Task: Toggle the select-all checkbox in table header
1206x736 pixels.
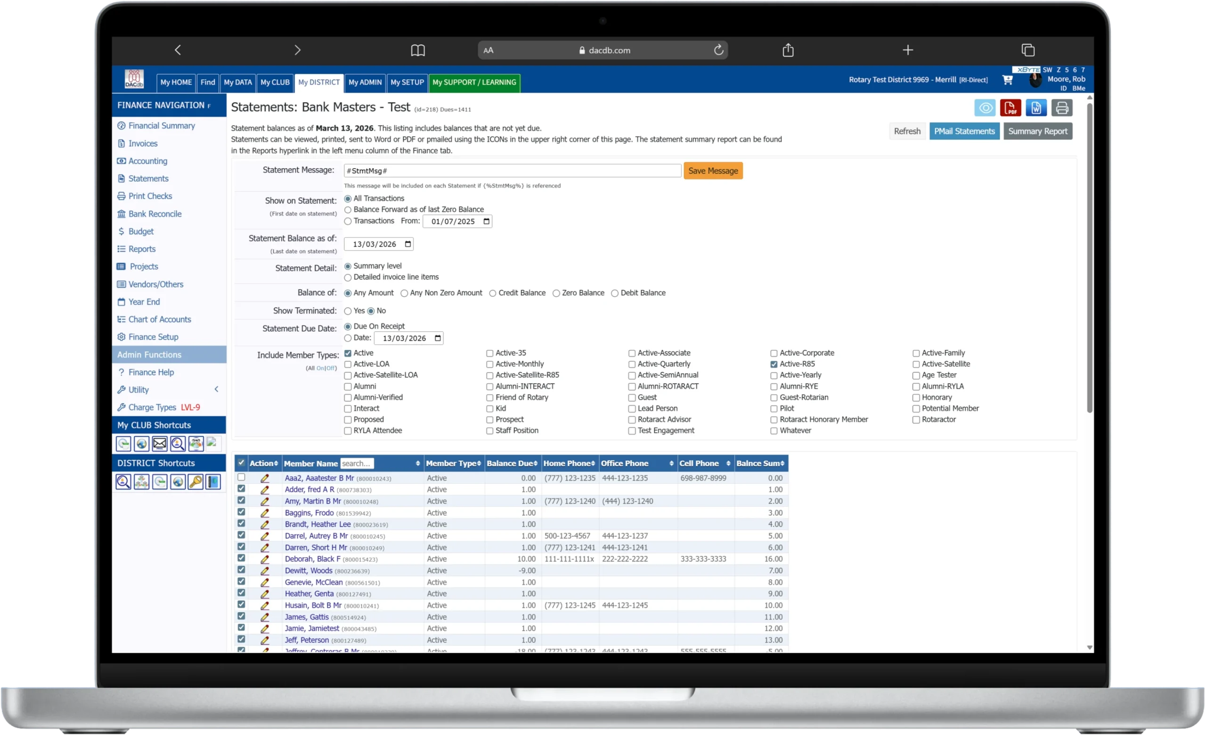Action: pyautogui.click(x=241, y=462)
